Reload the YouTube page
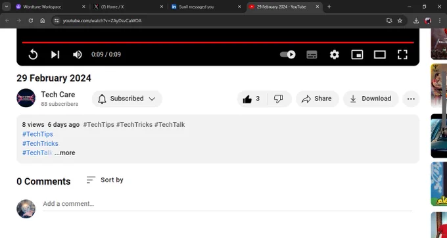This screenshot has height=238, width=447. point(31,20)
